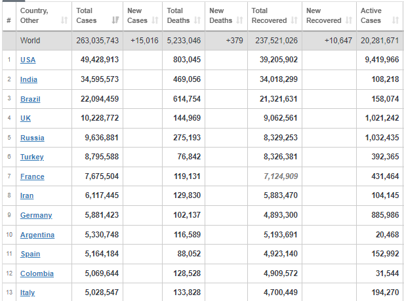Open the Turkey country link

click(x=32, y=157)
